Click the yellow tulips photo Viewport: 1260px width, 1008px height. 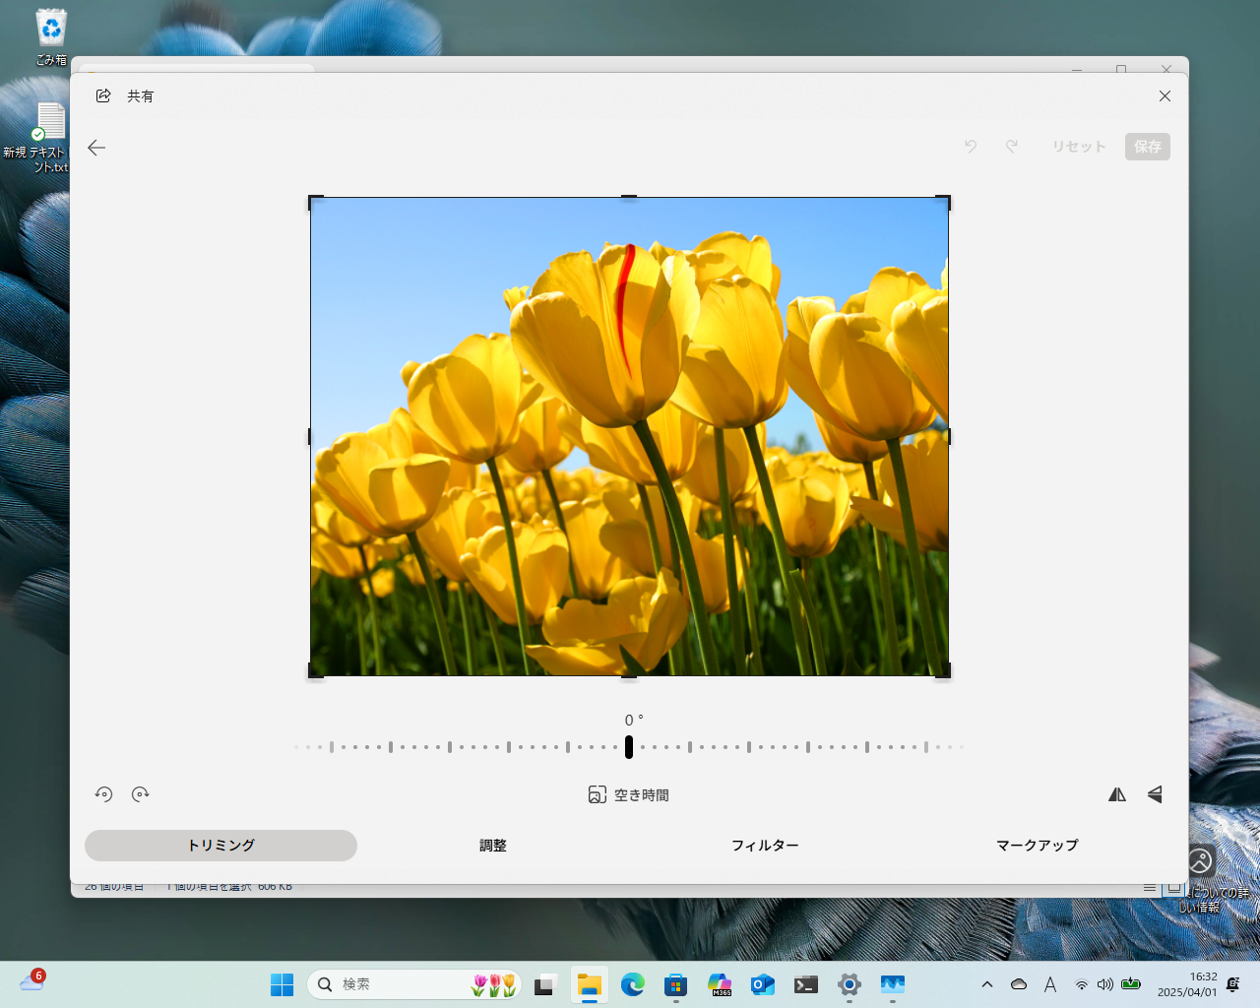[x=629, y=436]
